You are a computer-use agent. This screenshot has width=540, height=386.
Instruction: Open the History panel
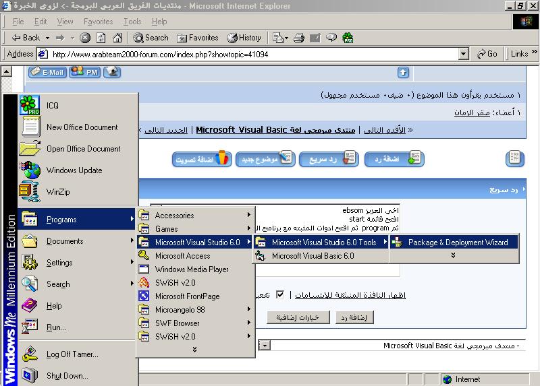244,38
